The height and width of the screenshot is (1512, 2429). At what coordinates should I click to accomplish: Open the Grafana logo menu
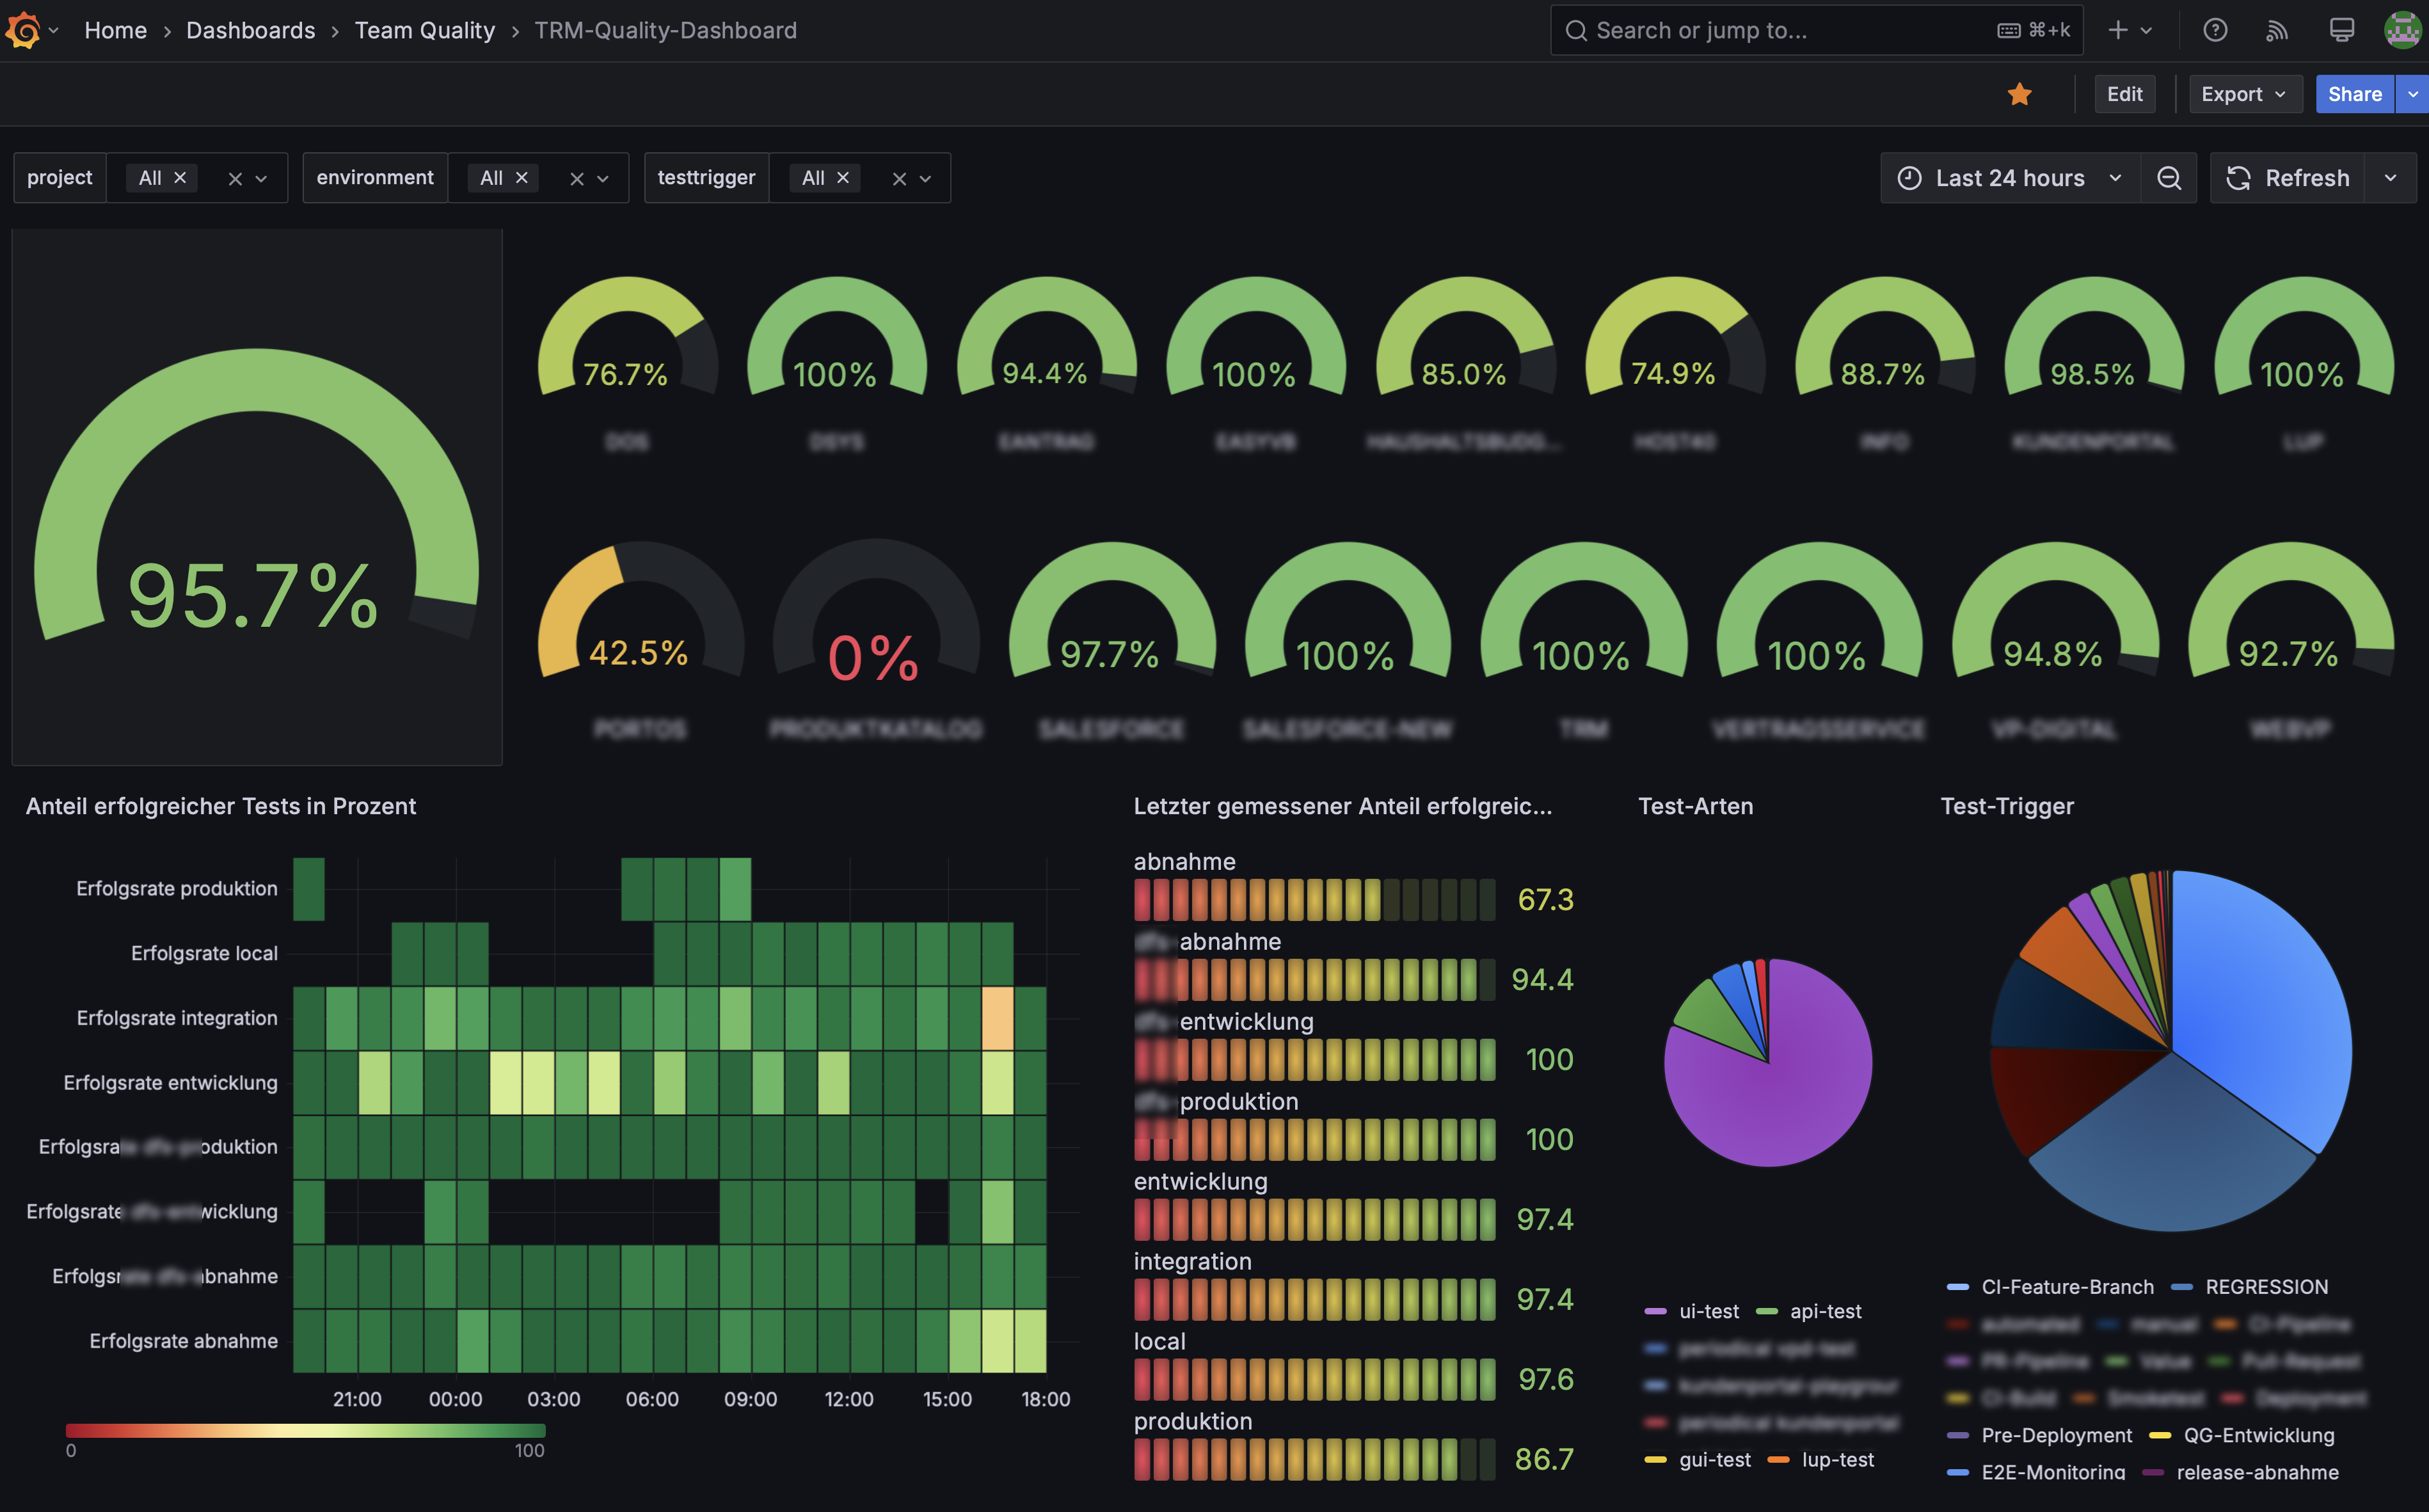[24, 30]
